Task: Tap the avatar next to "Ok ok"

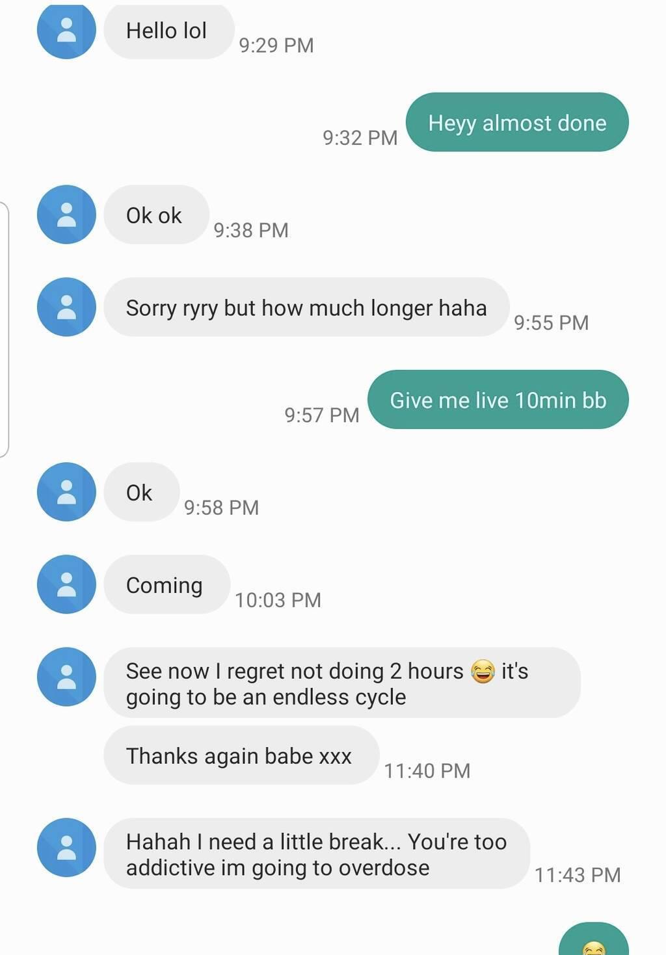Action: [x=66, y=215]
